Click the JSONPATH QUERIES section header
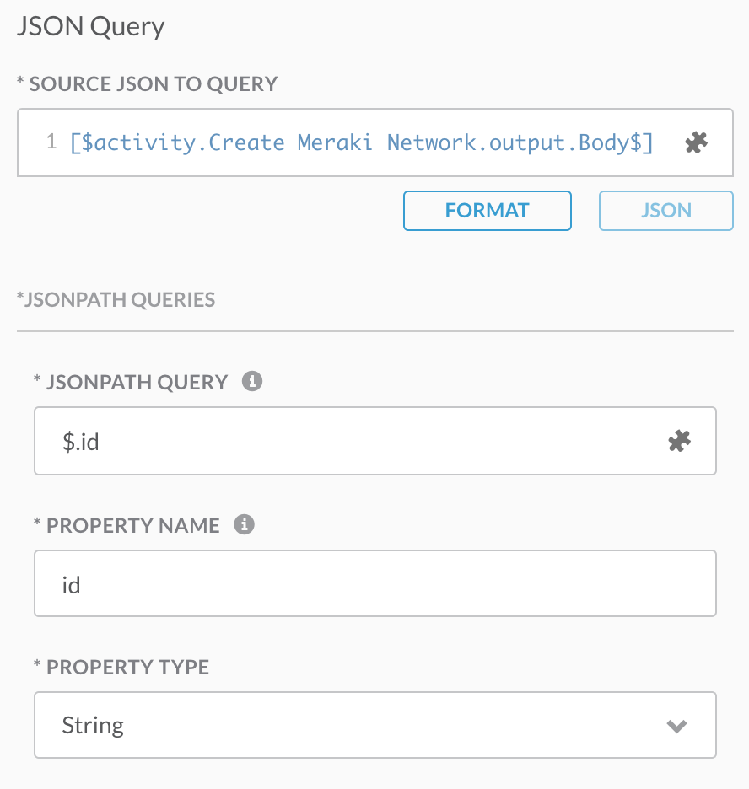Viewport: 749px width, 789px height. click(116, 299)
